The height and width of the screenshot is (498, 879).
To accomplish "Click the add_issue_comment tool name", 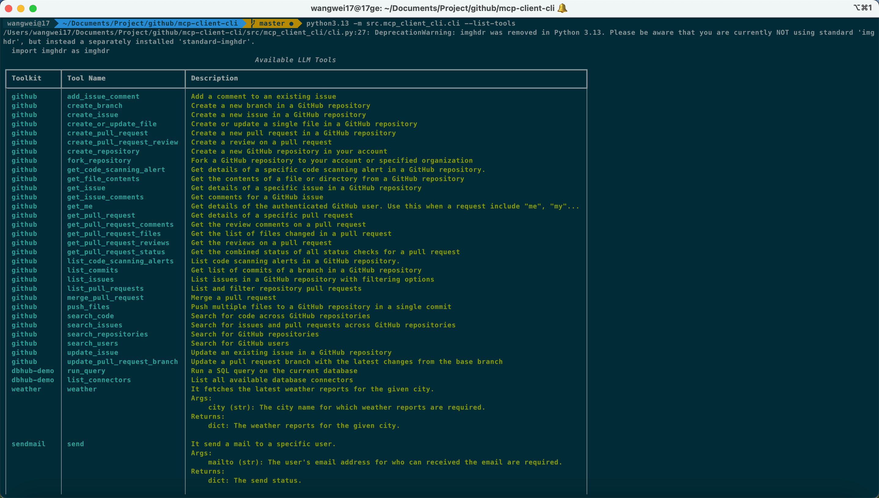I will pos(103,96).
